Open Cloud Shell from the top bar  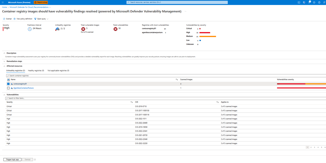(x=299, y=2)
